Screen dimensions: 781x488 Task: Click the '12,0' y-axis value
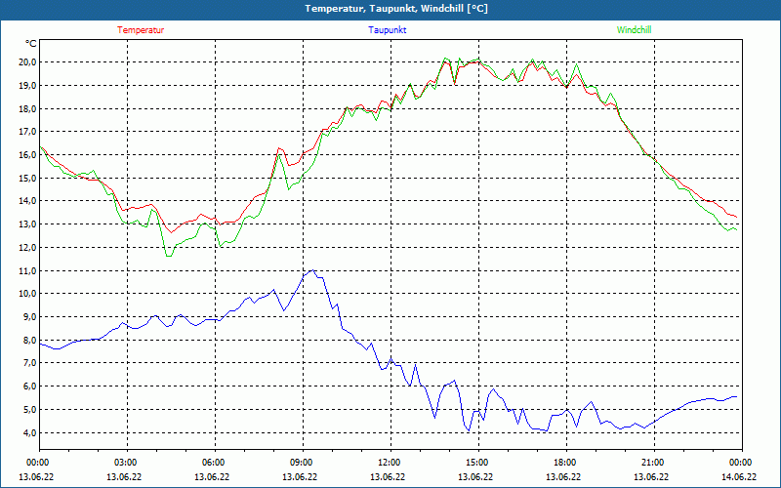[x=27, y=248]
